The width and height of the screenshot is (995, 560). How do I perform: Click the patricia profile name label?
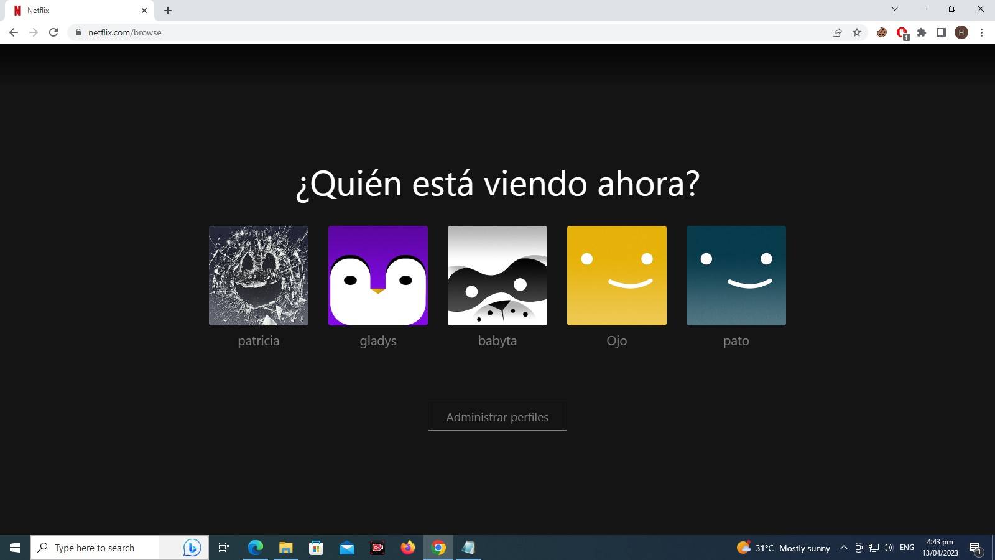click(259, 341)
